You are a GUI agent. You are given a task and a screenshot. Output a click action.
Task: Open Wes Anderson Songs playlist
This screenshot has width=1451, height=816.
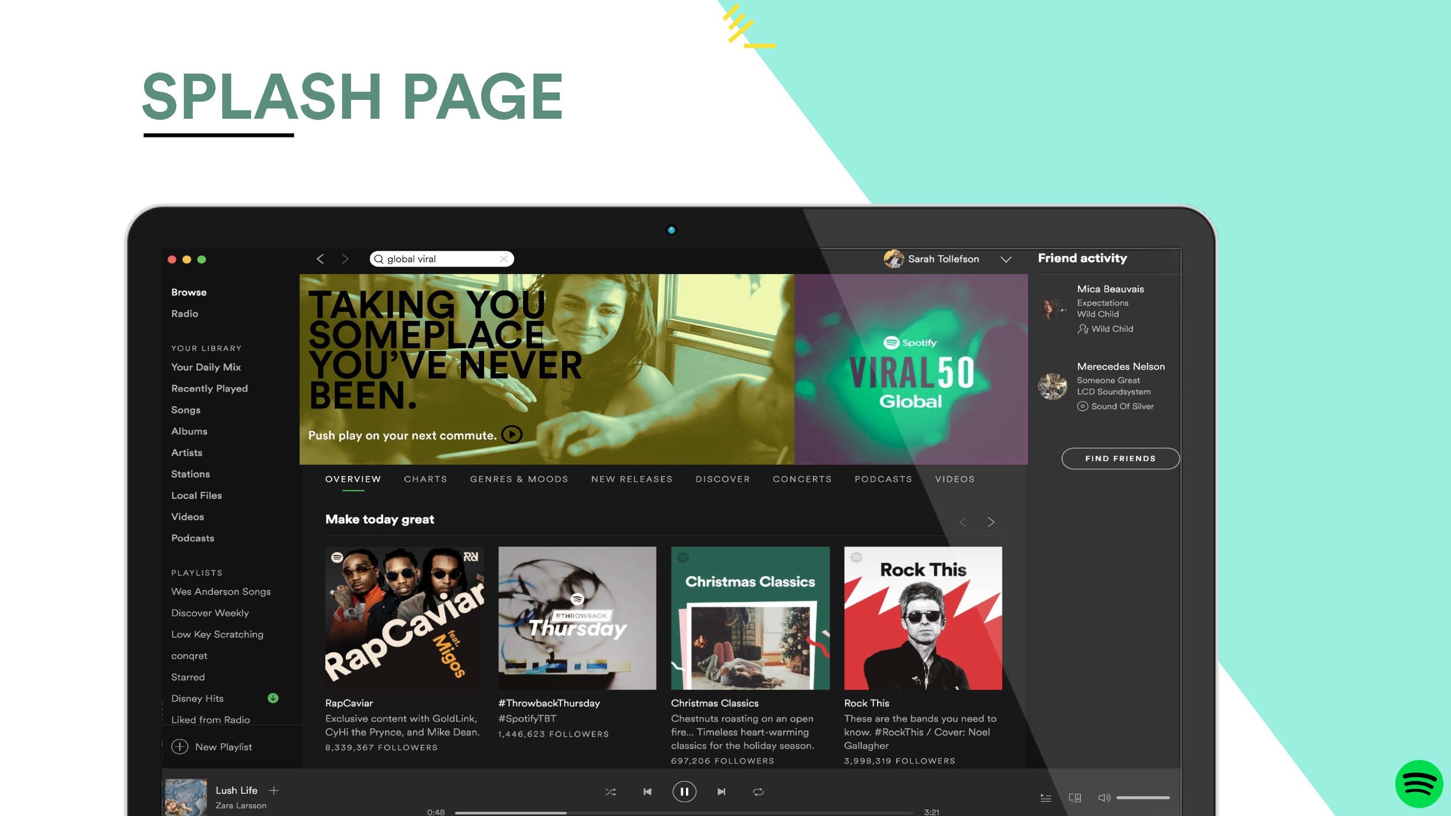coord(221,592)
